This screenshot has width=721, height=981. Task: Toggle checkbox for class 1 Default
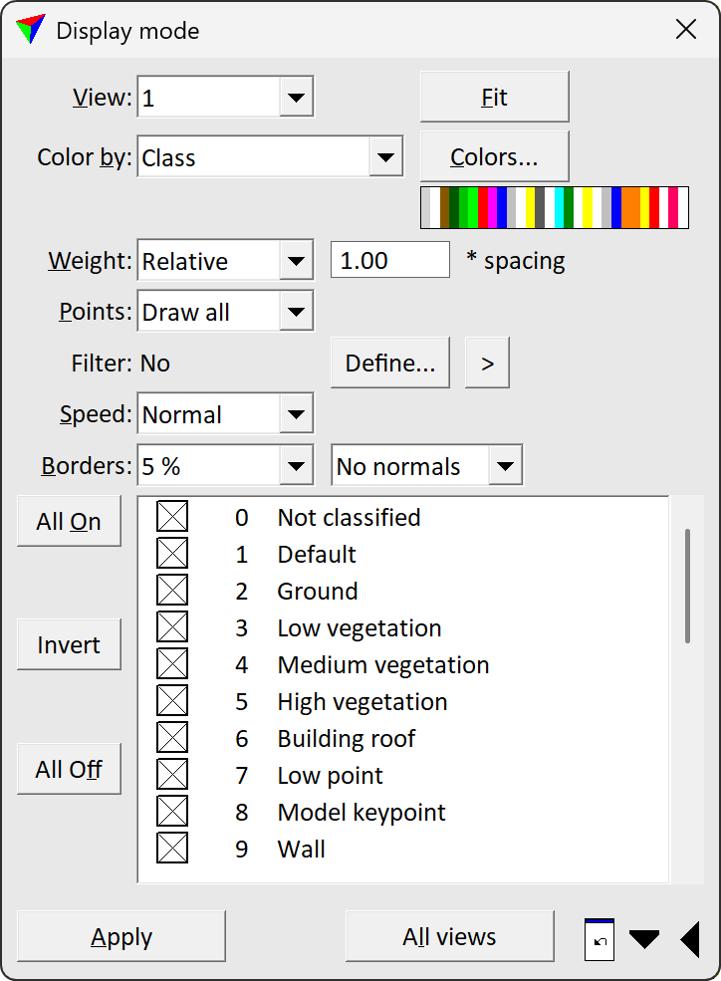pos(172,554)
